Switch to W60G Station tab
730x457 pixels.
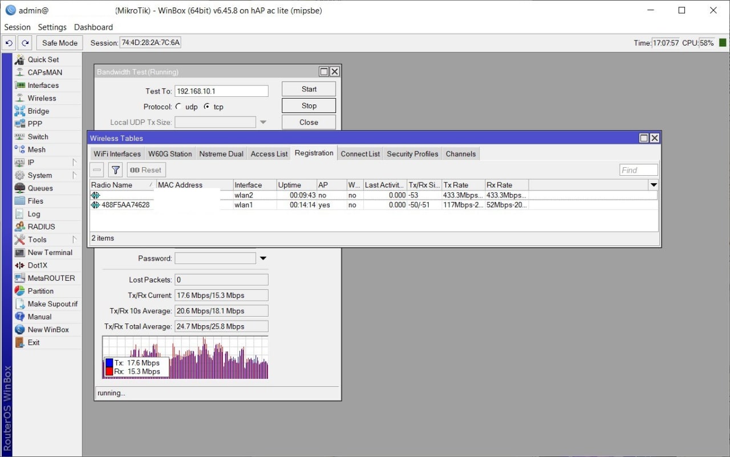170,154
